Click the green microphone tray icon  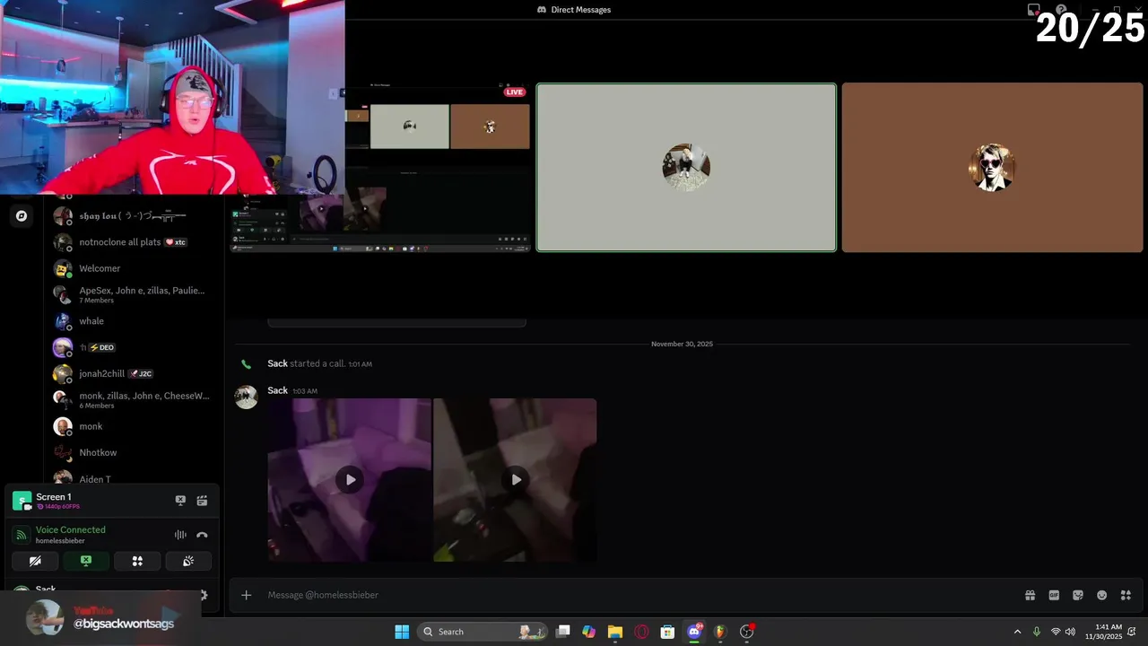[x=1037, y=632]
